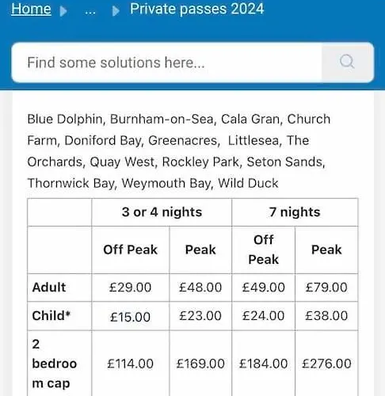Click the 2 bedroom cap £276.00 cell
The height and width of the screenshot is (396, 385).
coord(326,364)
